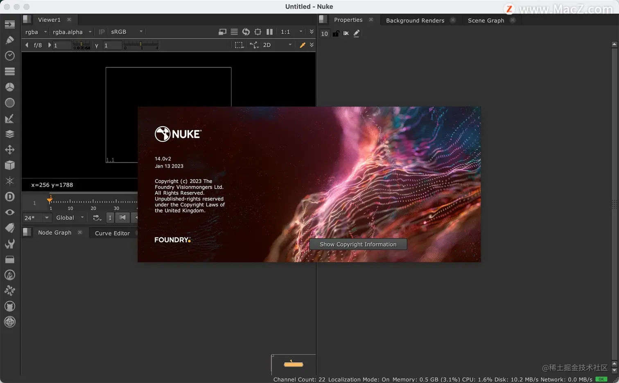The height and width of the screenshot is (383, 619).
Task: Open the bottom circular plug-in toolbar icon
Action: [10, 322]
